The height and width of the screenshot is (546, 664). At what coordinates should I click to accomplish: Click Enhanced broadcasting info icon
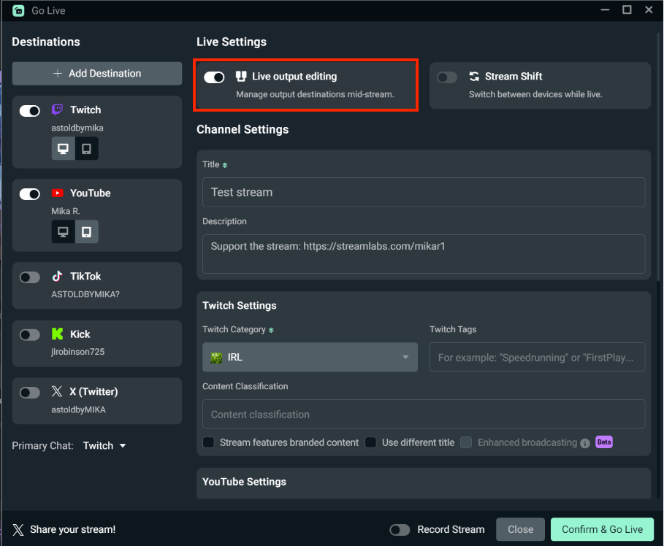[x=585, y=443]
